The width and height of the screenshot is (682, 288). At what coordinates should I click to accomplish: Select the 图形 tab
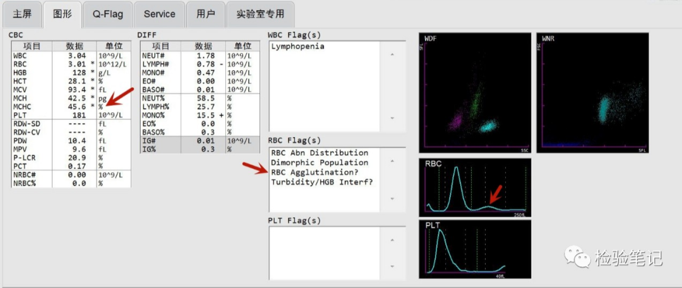click(63, 15)
